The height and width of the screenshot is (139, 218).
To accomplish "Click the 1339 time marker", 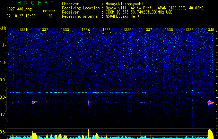I will [x=189, y=30].
